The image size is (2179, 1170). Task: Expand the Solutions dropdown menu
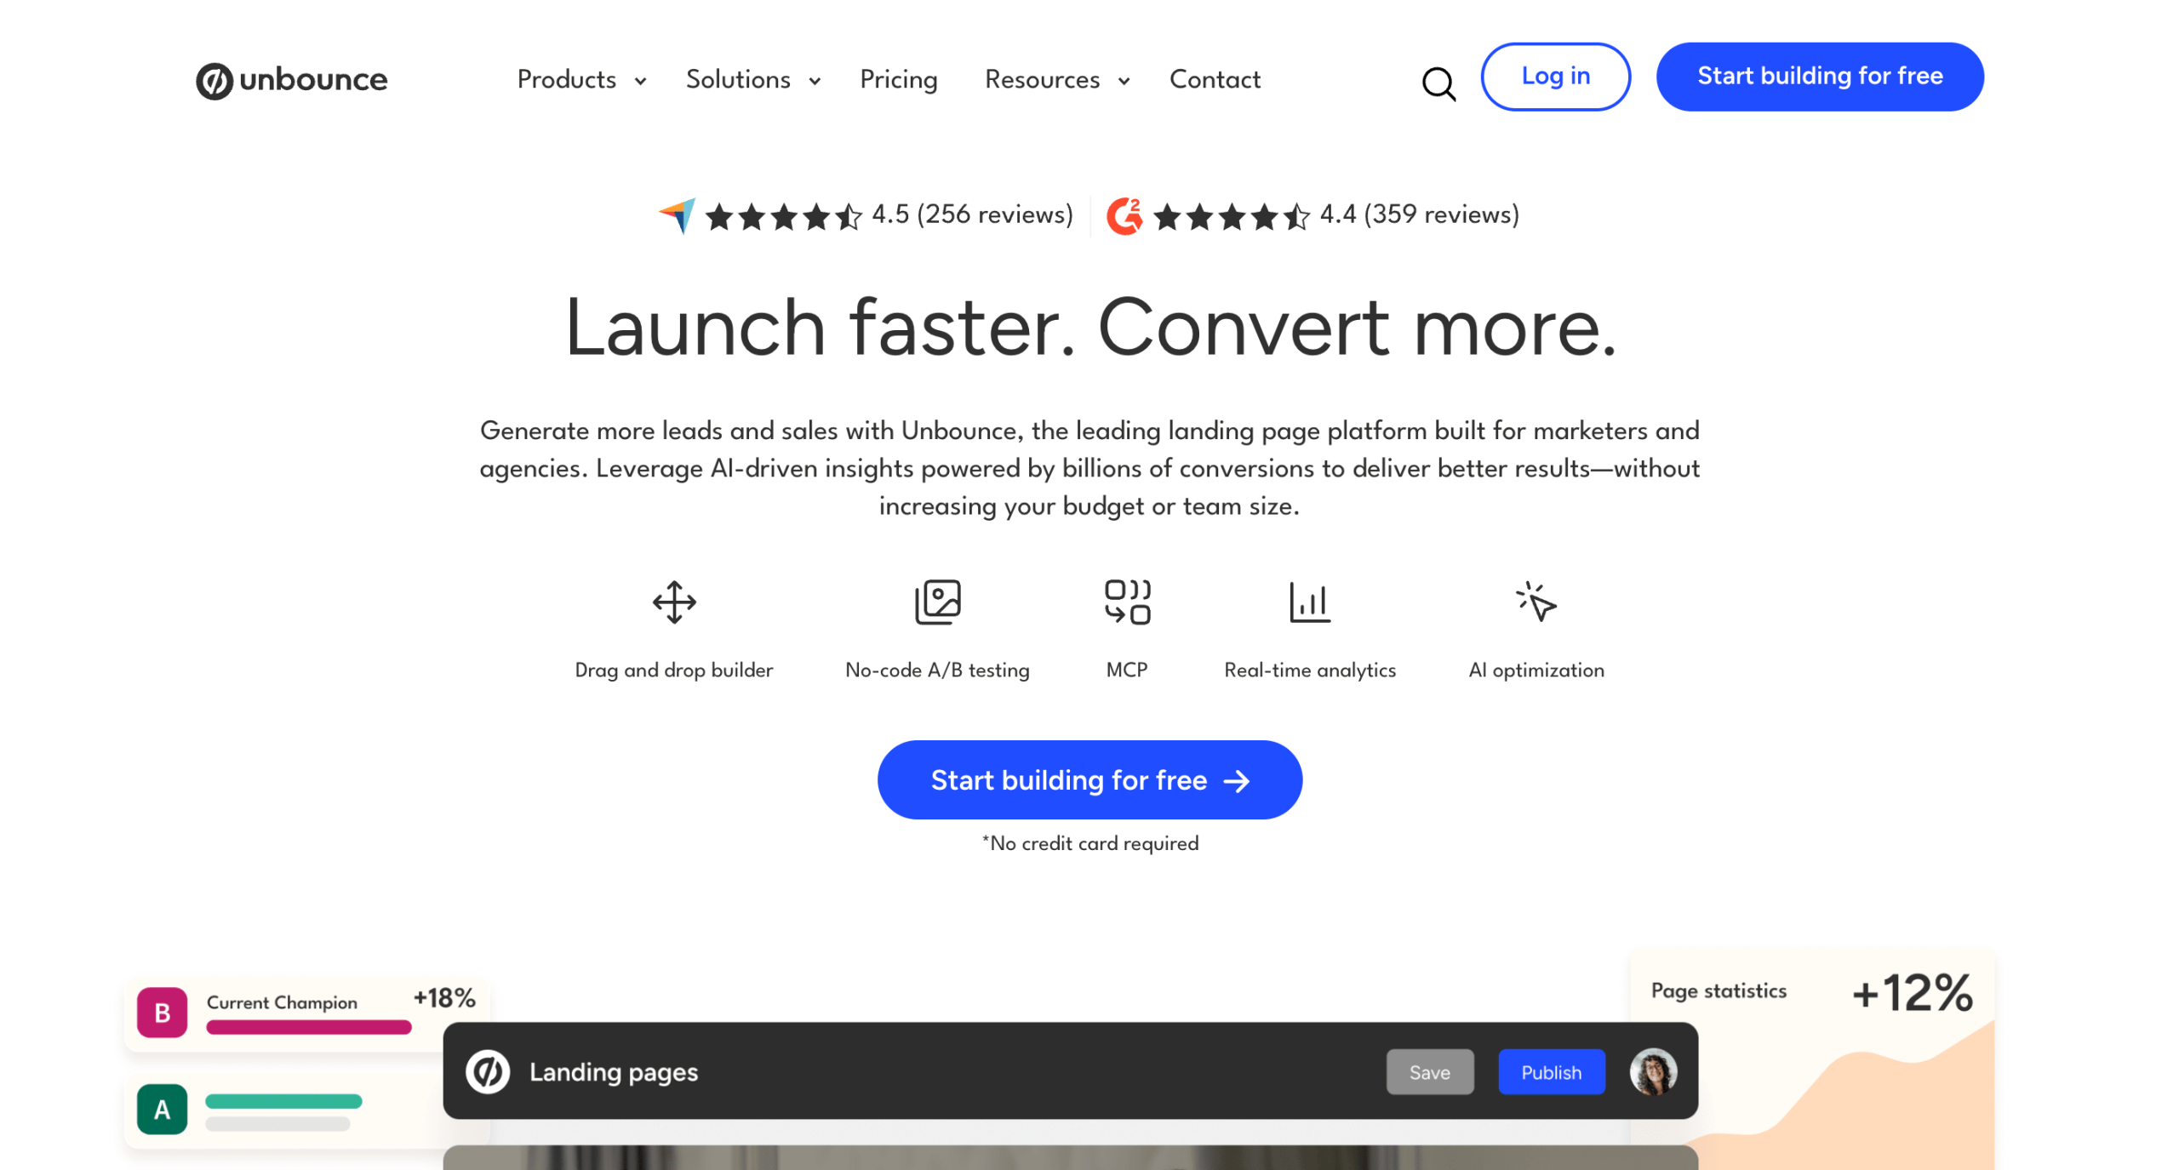click(x=752, y=79)
